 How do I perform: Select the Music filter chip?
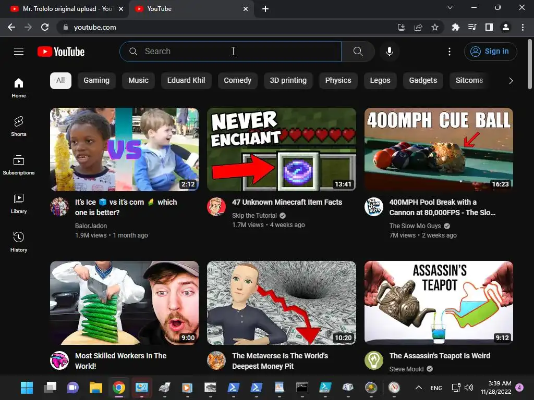pos(138,81)
